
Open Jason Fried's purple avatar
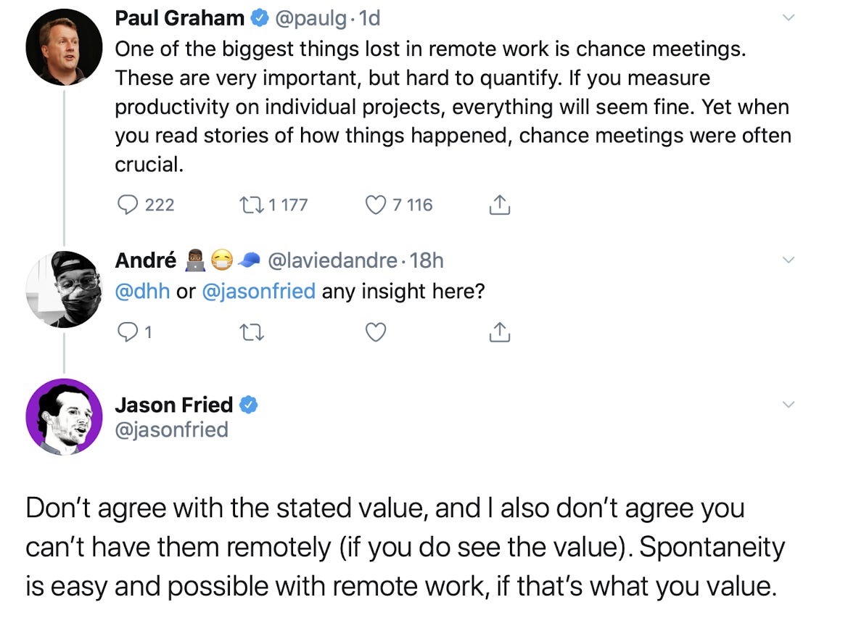(x=64, y=416)
